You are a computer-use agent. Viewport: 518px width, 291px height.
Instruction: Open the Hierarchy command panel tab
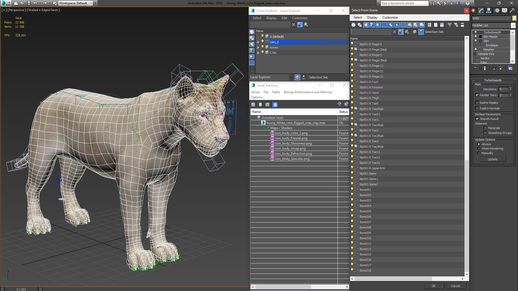click(x=489, y=11)
